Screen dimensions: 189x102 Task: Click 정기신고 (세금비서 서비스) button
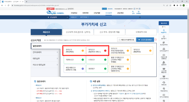point(97,51)
